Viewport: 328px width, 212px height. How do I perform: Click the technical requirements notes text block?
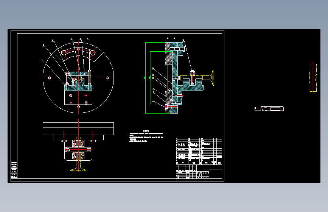point(146,136)
